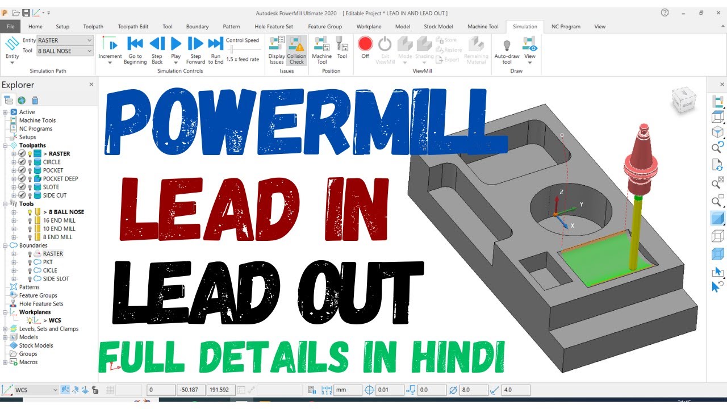
Task: Click the Step Forward simulation button
Action: coord(195,49)
